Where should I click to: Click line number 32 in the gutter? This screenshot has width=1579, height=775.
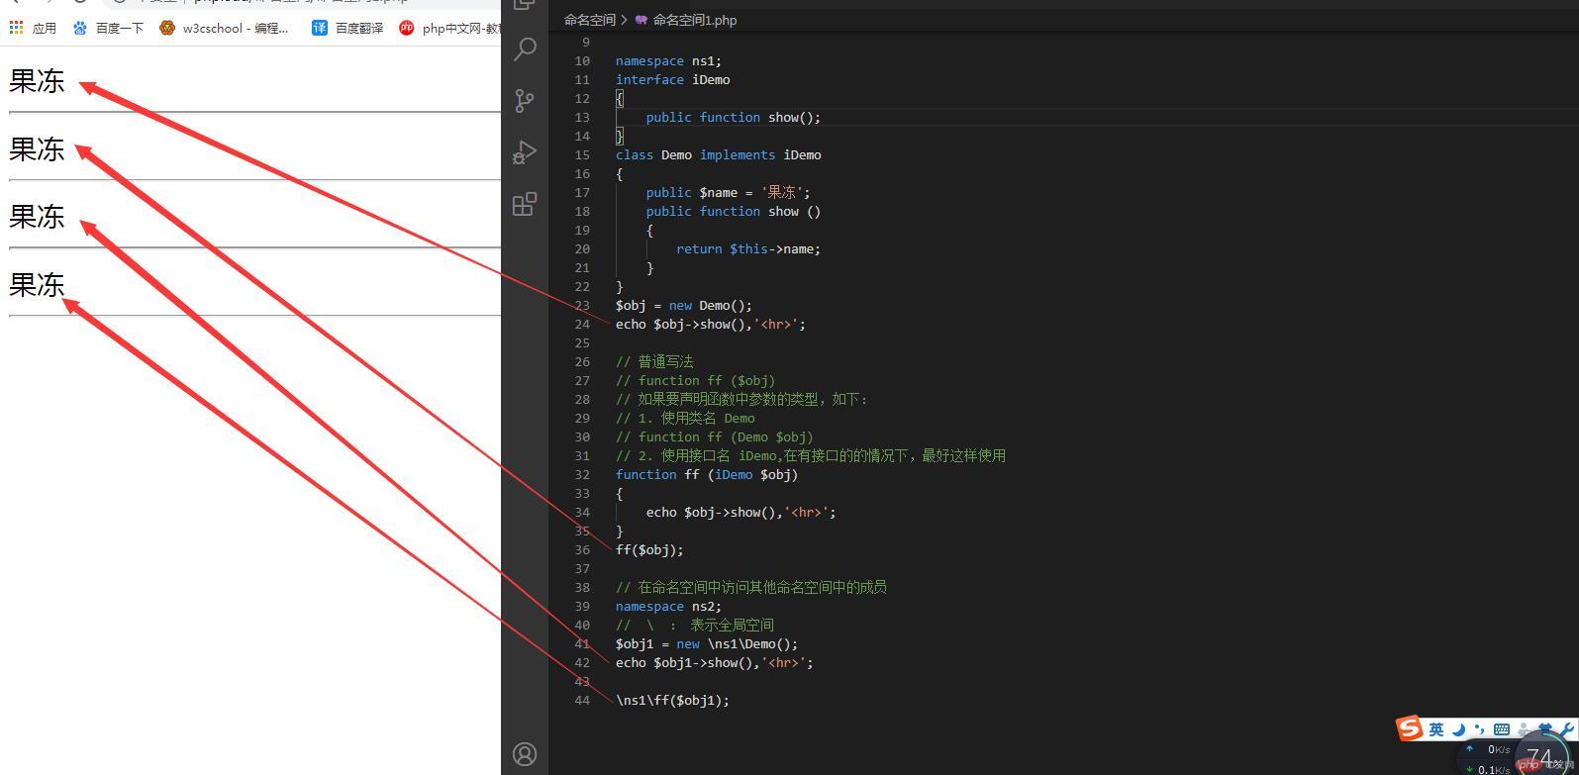pyautogui.click(x=582, y=474)
